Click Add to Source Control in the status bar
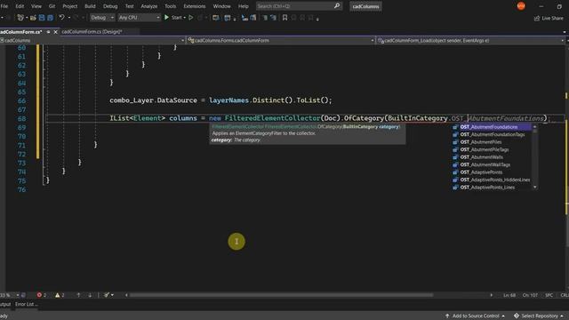 [x=475, y=316]
